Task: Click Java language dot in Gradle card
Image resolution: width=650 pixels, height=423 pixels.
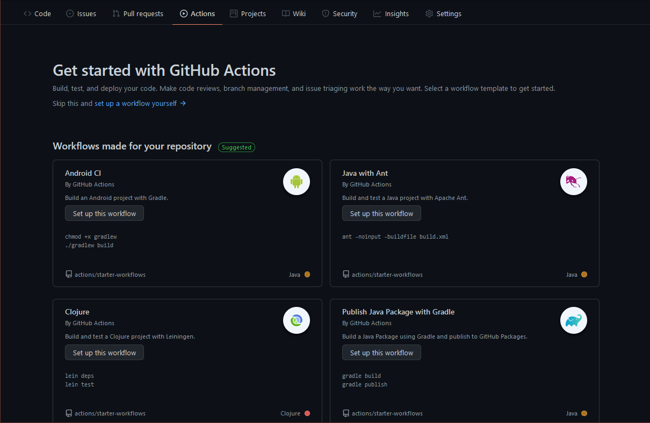Action: (x=584, y=413)
